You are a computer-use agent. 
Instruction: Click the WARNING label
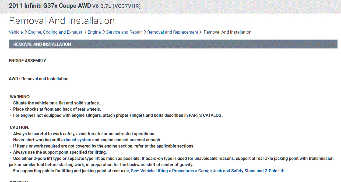pyautogui.click(x=20, y=97)
